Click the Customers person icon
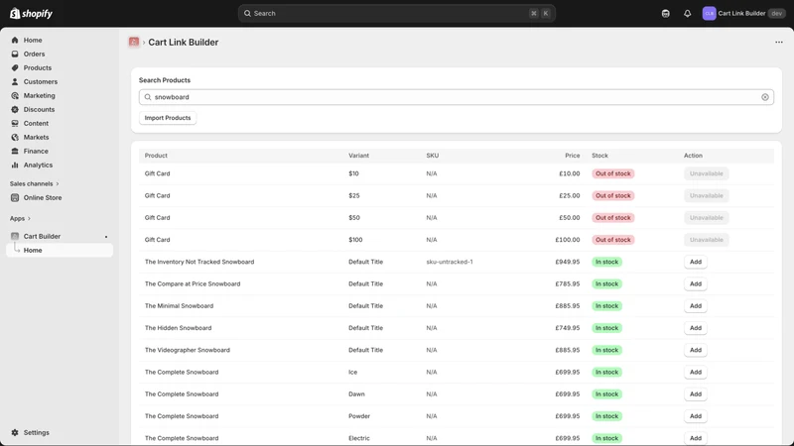This screenshot has width=794, height=446. click(x=15, y=81)
